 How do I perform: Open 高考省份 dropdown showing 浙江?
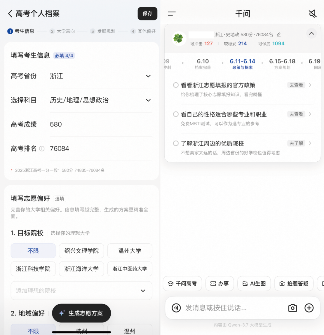tap(101, 76)
